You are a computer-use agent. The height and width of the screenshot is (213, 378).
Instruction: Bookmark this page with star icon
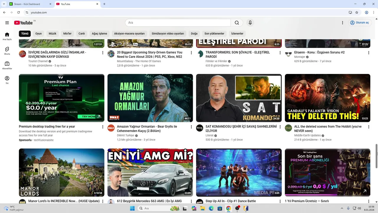[357, 12]
